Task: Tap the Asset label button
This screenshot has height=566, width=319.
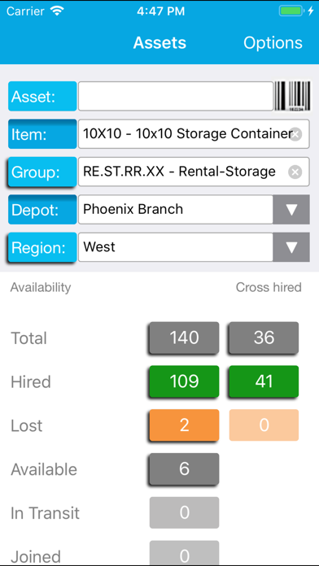Action: click(42, 96)
